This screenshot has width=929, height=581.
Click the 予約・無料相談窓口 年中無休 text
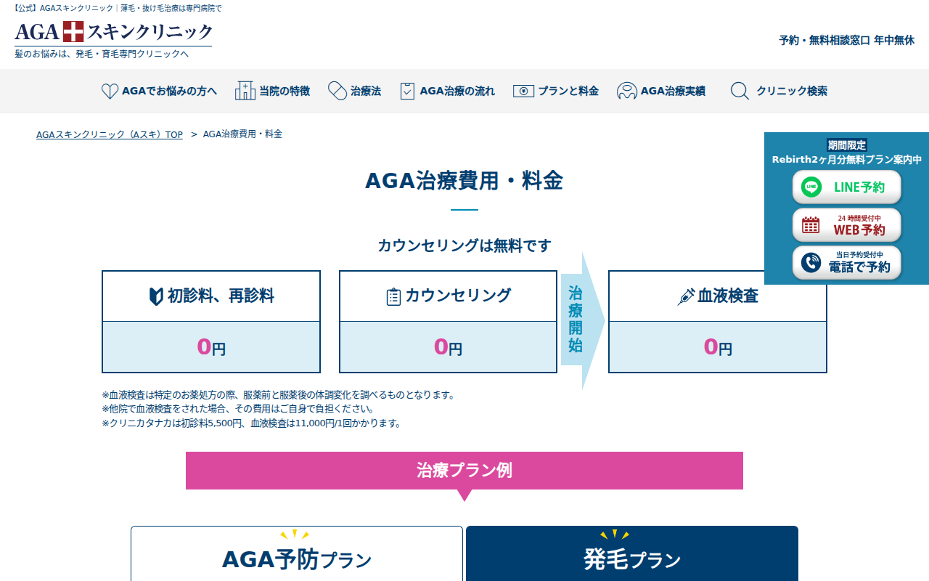tap(847, 40)
